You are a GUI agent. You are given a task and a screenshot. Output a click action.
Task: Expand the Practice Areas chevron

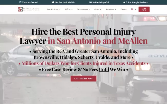point(60,9)
